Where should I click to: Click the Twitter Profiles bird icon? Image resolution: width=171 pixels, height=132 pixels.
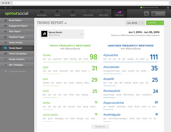click(x=6, y=43)
